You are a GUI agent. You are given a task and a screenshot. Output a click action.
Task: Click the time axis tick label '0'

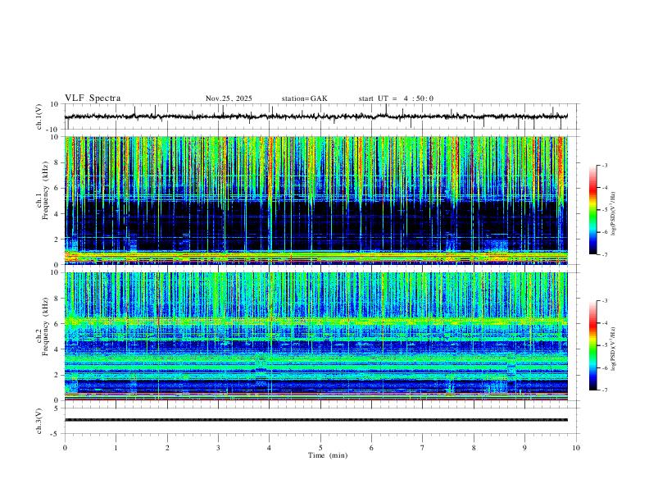pos(65,448)
